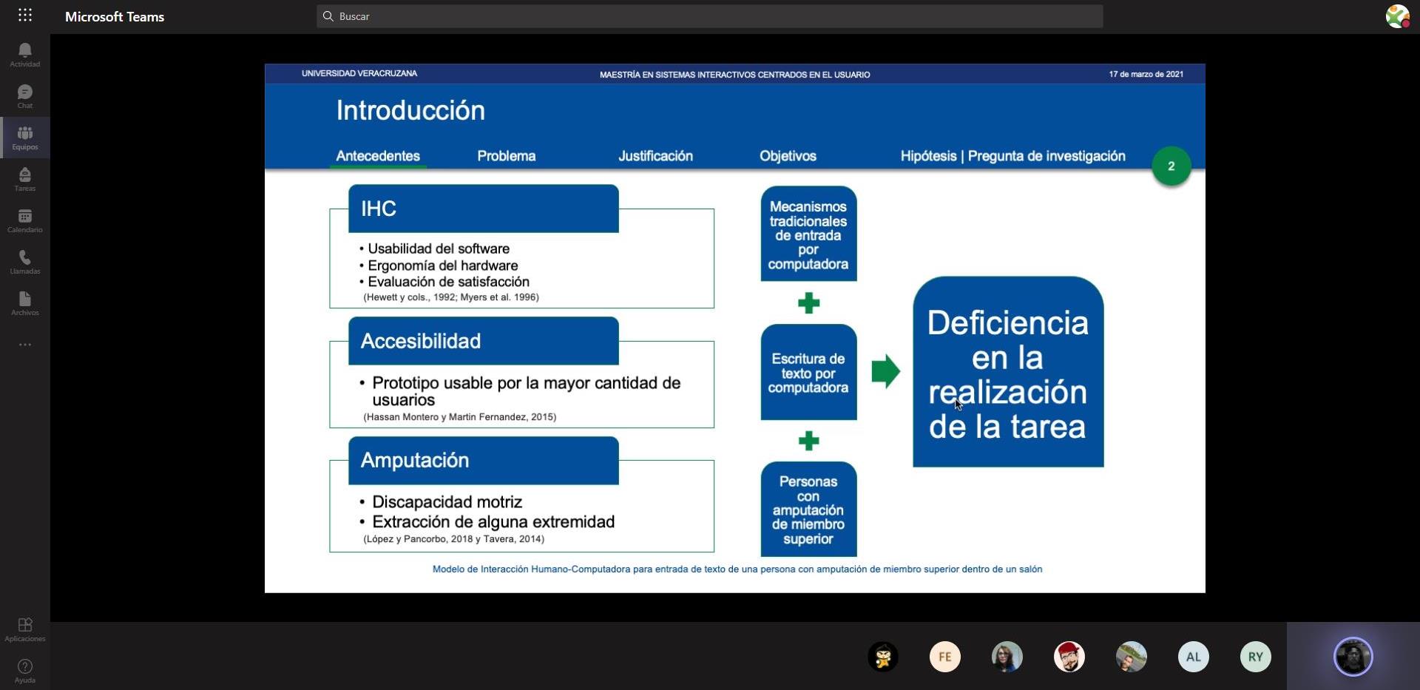Viewport: 1420px width, 690px height.
Task: Expand more apps ellipsis in sidebar
Action: click(24, 345)
